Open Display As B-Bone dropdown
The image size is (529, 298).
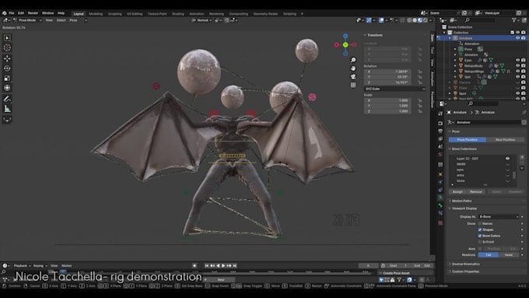pyautogui.click(x=499, y=216)
